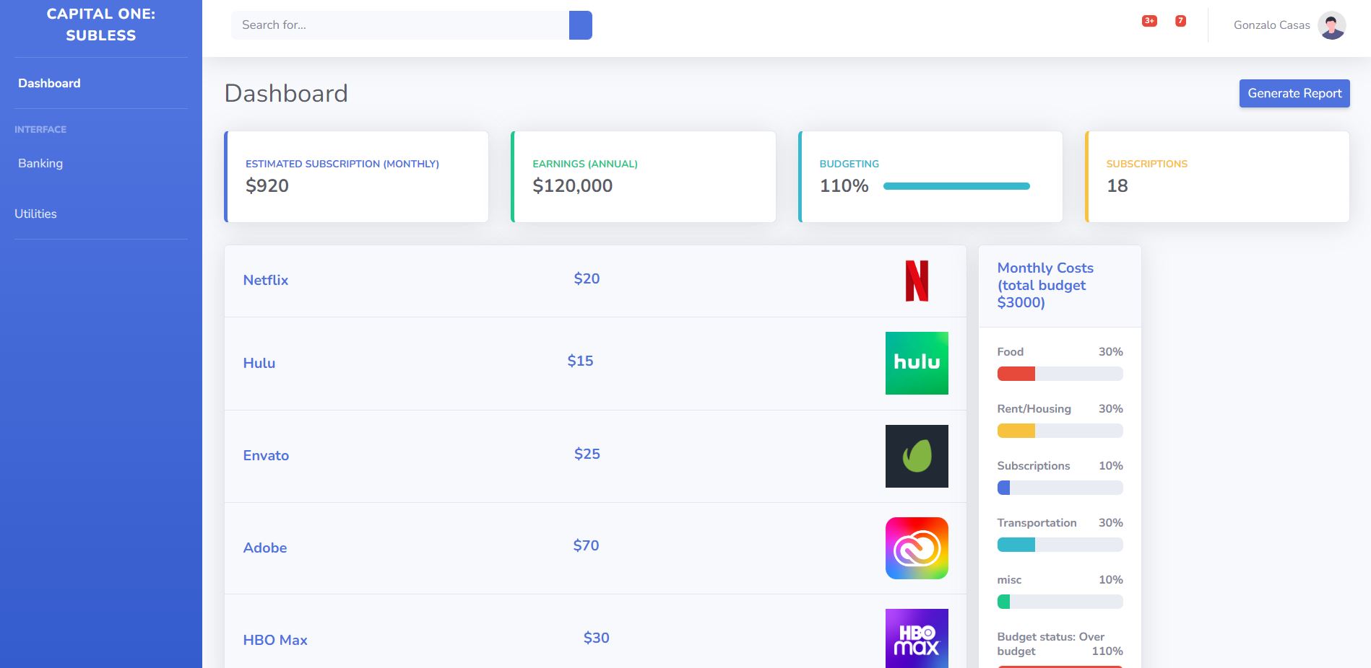Navigate to the Banking section
Viewport: 1371px width, 668px height.
[x=40, y=163]
